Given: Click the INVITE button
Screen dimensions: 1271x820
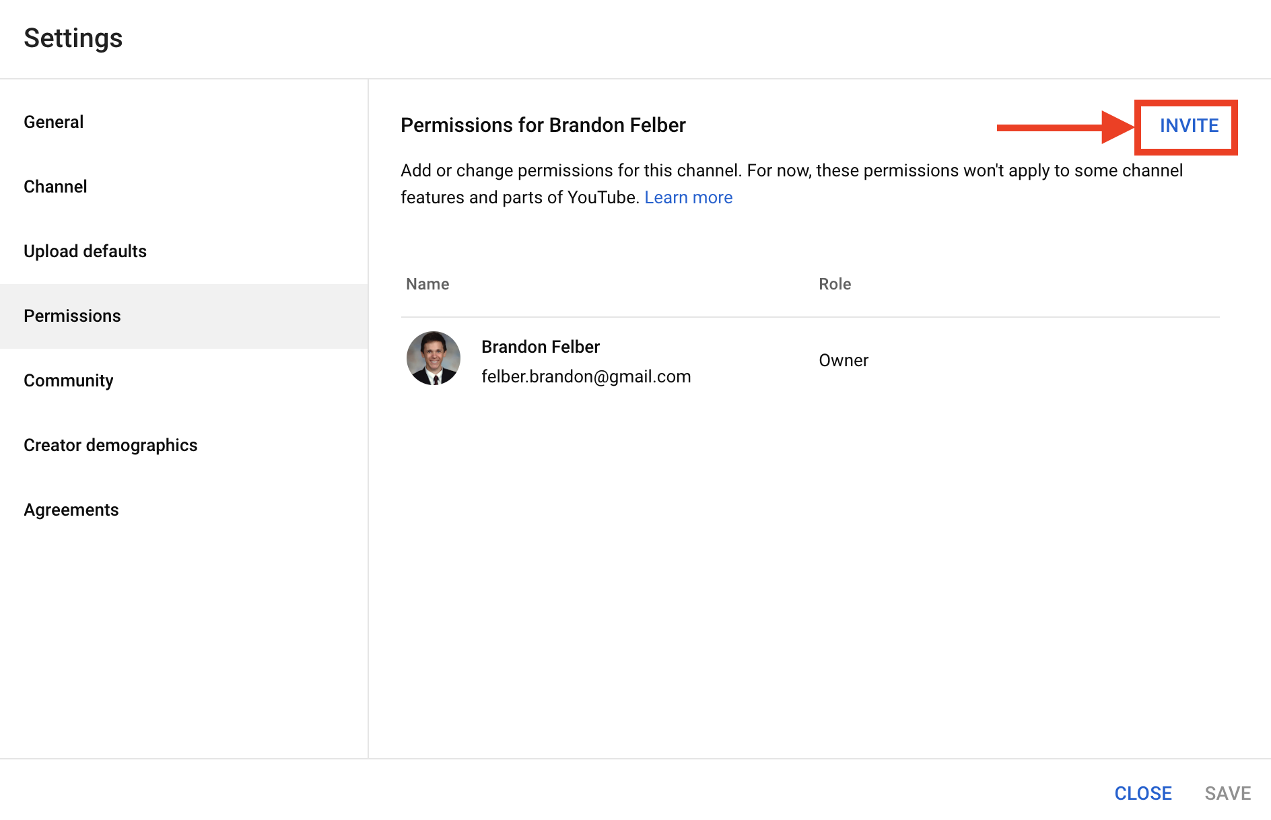Looking at the screenshot, I should [1189, 126].
